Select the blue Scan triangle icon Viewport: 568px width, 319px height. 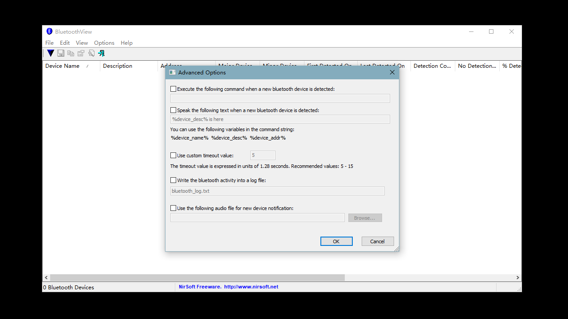pyautogui.click(x=50, y=53)
